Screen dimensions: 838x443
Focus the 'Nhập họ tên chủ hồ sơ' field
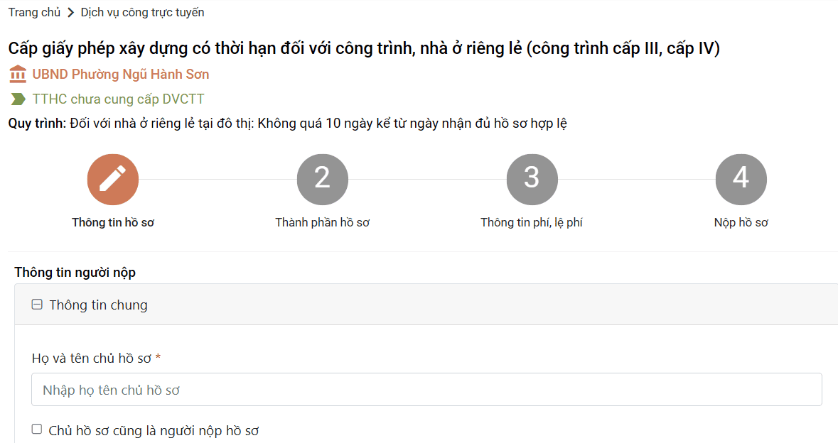click(x=426, y=390)
